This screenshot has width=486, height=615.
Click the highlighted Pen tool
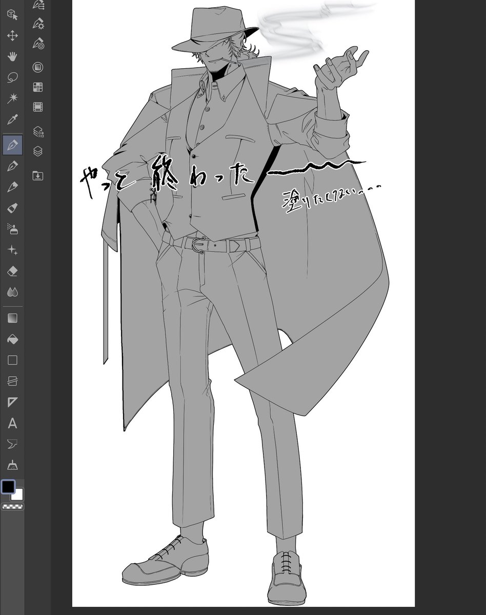point(12,145)
